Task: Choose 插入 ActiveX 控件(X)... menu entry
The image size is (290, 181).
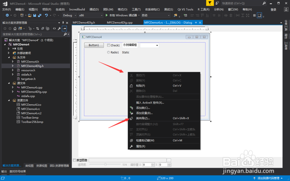Action: [164, 103]
